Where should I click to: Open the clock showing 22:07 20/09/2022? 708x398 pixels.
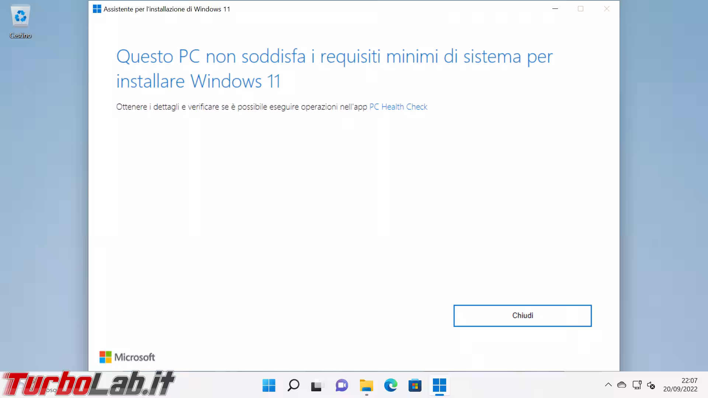(x=680, y=385)
